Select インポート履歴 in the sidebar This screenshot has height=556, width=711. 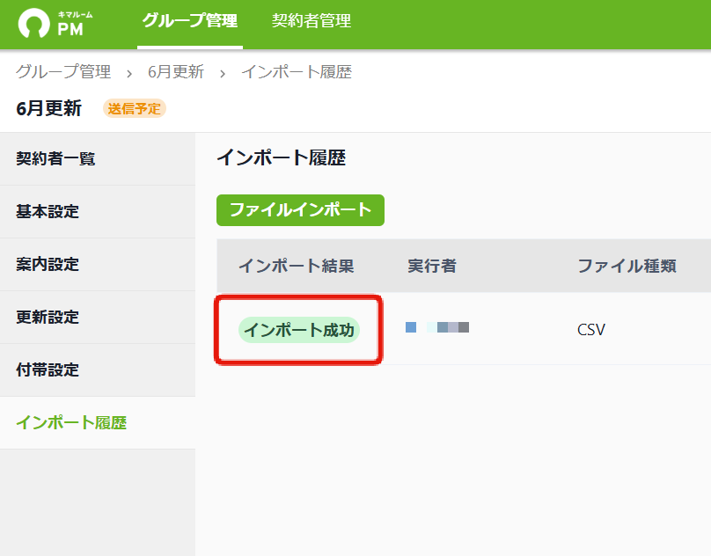click(98, 423)
